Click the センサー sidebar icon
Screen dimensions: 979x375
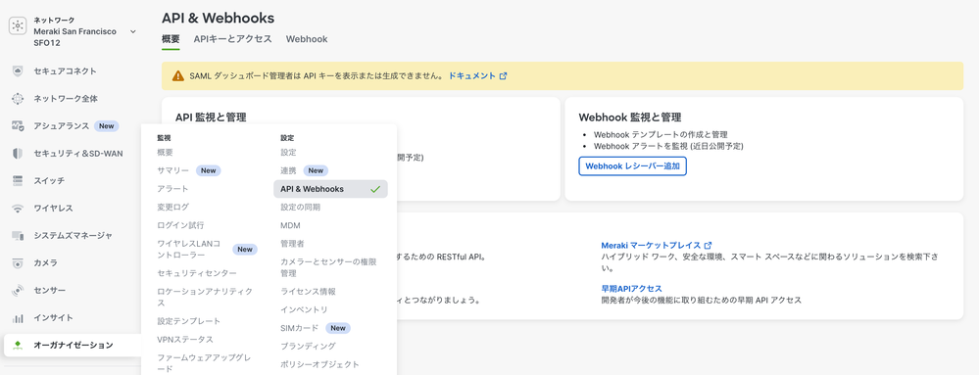[x=18, y=291]
